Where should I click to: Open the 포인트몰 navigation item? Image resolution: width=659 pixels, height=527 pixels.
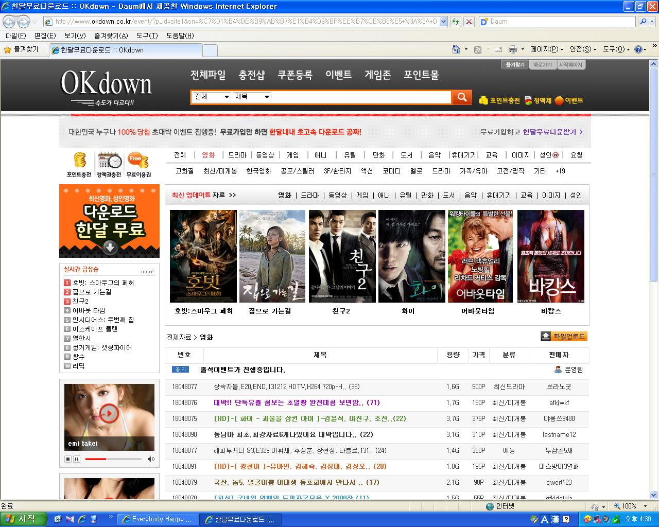tap(421, 75)
